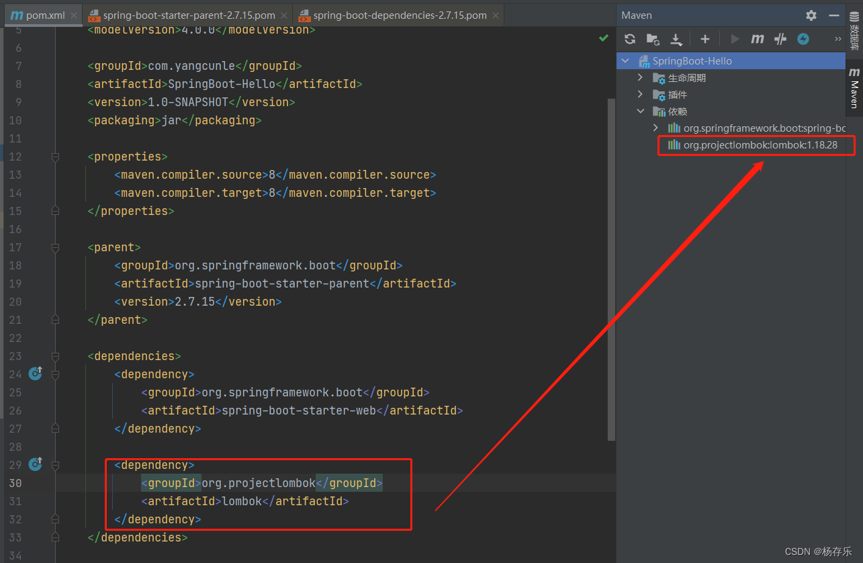Click the SpringBoot-Hello Maven module icon

tap(644, 61)
